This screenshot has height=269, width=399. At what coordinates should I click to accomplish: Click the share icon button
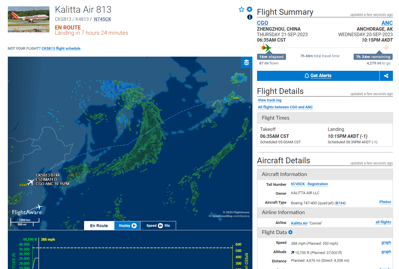tap(386, 76)
